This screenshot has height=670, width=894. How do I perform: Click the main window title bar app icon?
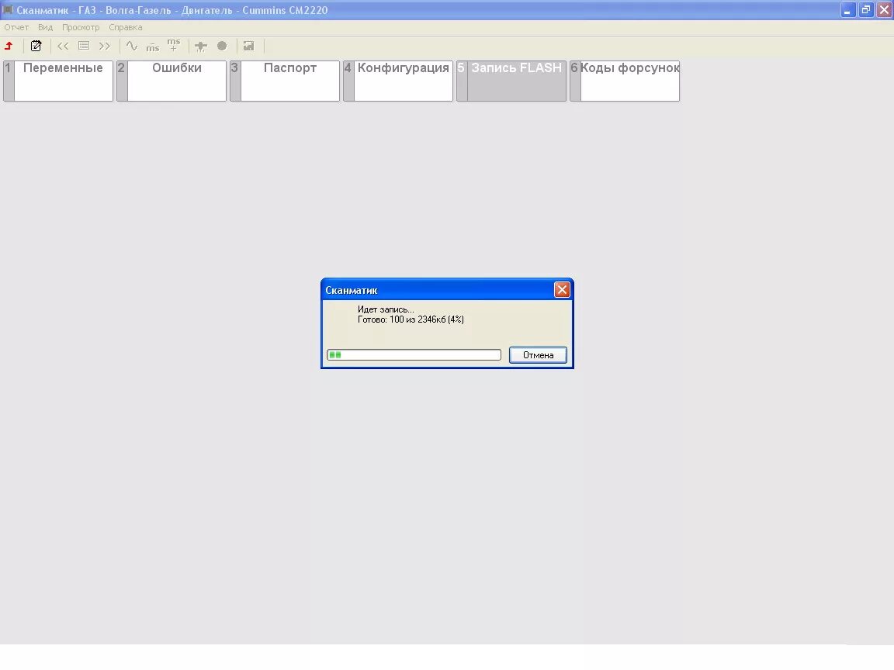tap(8, 9)
